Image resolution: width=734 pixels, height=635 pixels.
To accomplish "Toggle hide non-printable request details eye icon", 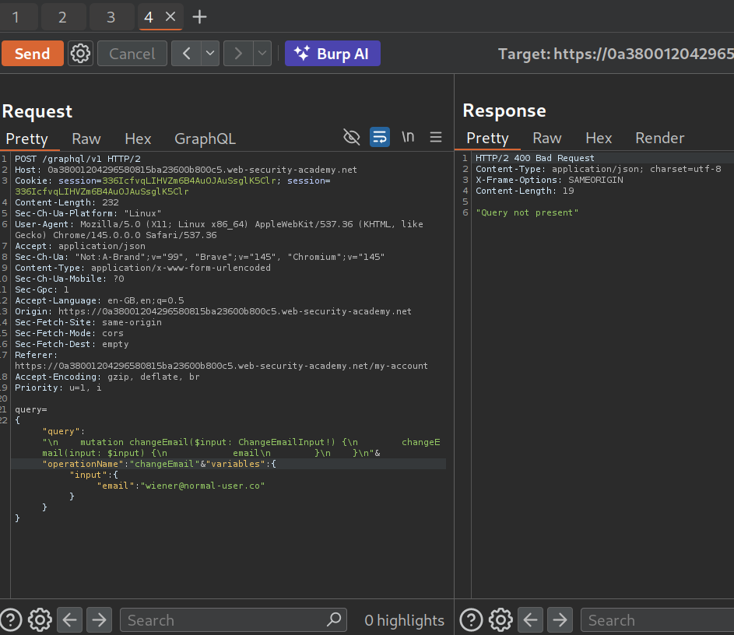I will pyautogui.click(x=352, y=138).
